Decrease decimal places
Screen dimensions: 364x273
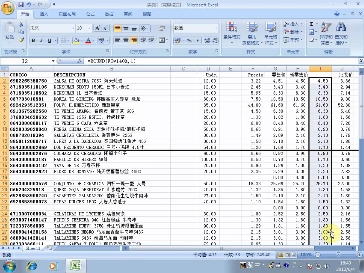[215, 41]
